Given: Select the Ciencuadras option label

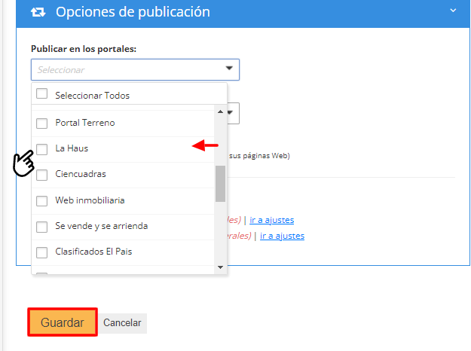Looking at the screenshot, I should pos(80,174).
